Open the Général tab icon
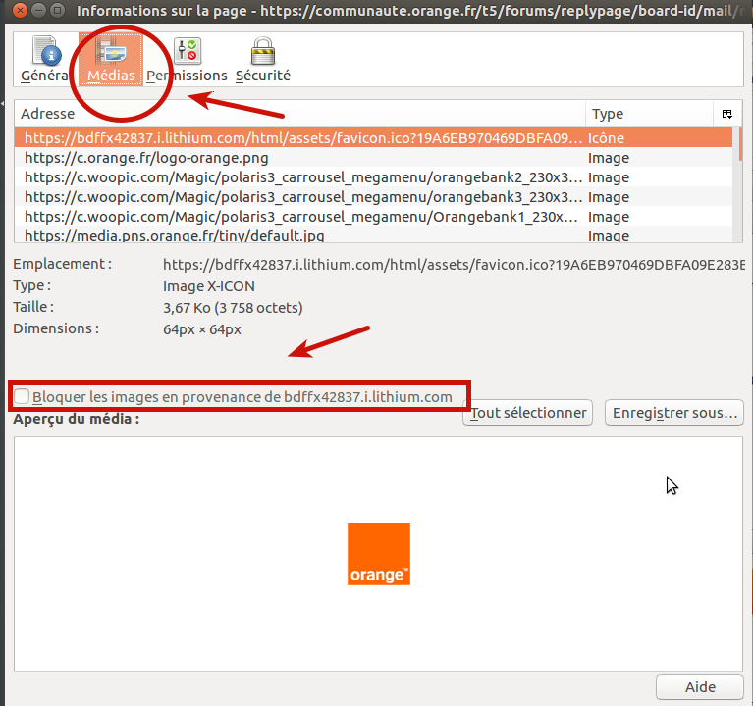The image size is (753, 706). (46, 59)
